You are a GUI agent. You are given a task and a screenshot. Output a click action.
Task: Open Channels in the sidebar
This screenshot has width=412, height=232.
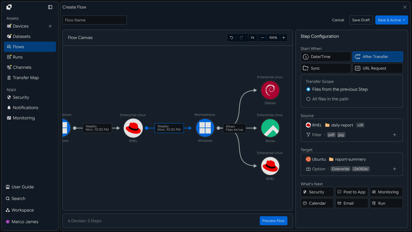pos(30,67)
